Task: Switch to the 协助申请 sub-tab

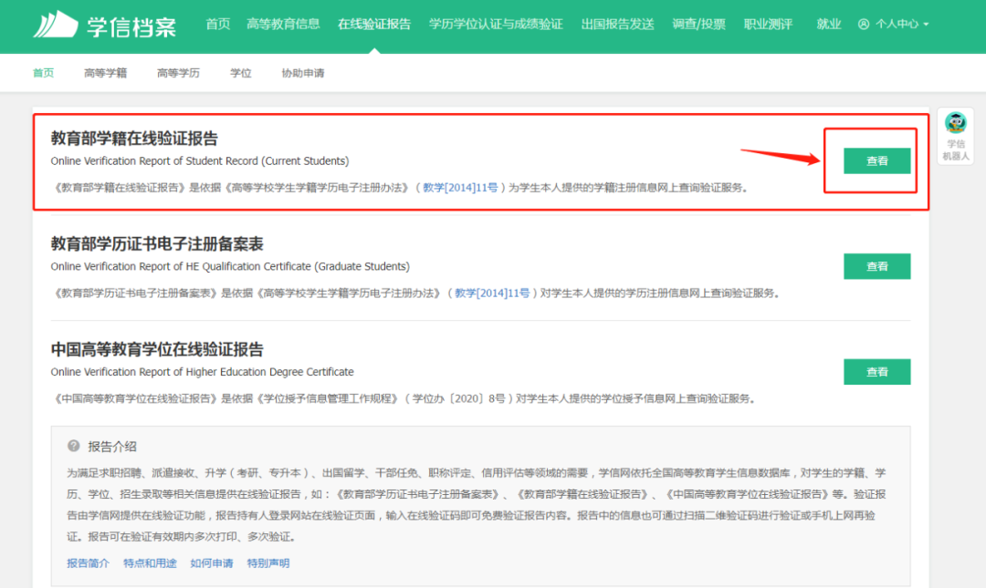Action: pos(302,73)
